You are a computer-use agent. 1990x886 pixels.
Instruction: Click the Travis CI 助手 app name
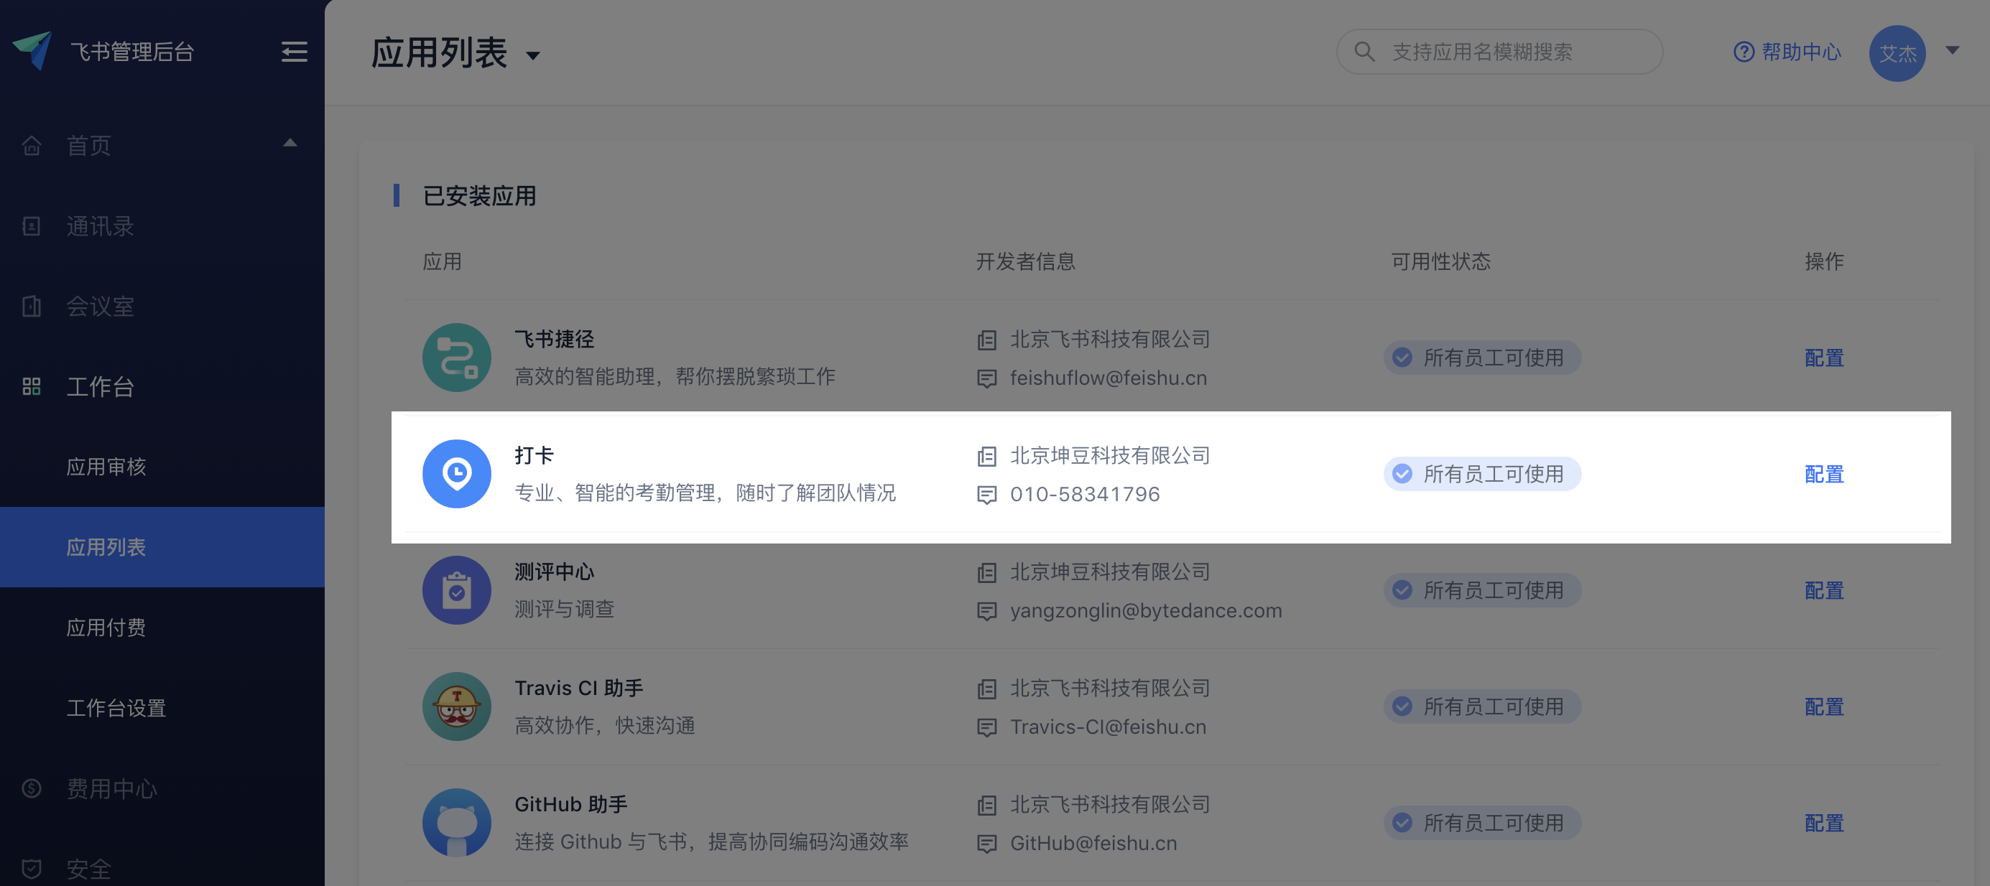pyautogui.click(x=578, y=689)
